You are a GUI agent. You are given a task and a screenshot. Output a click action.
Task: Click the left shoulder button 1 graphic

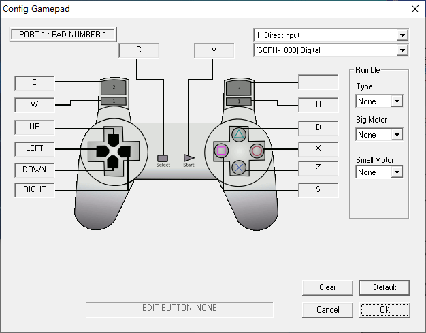click(x=114, y=101)
